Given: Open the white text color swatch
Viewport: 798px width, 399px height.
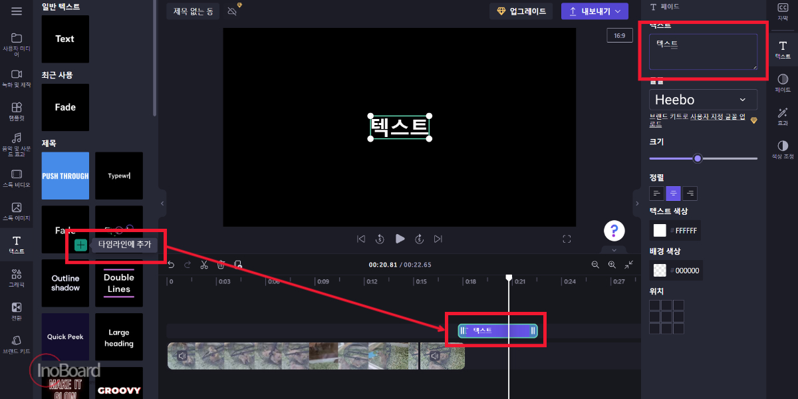Looking at the screenshot, I should (x=660, y=231).
